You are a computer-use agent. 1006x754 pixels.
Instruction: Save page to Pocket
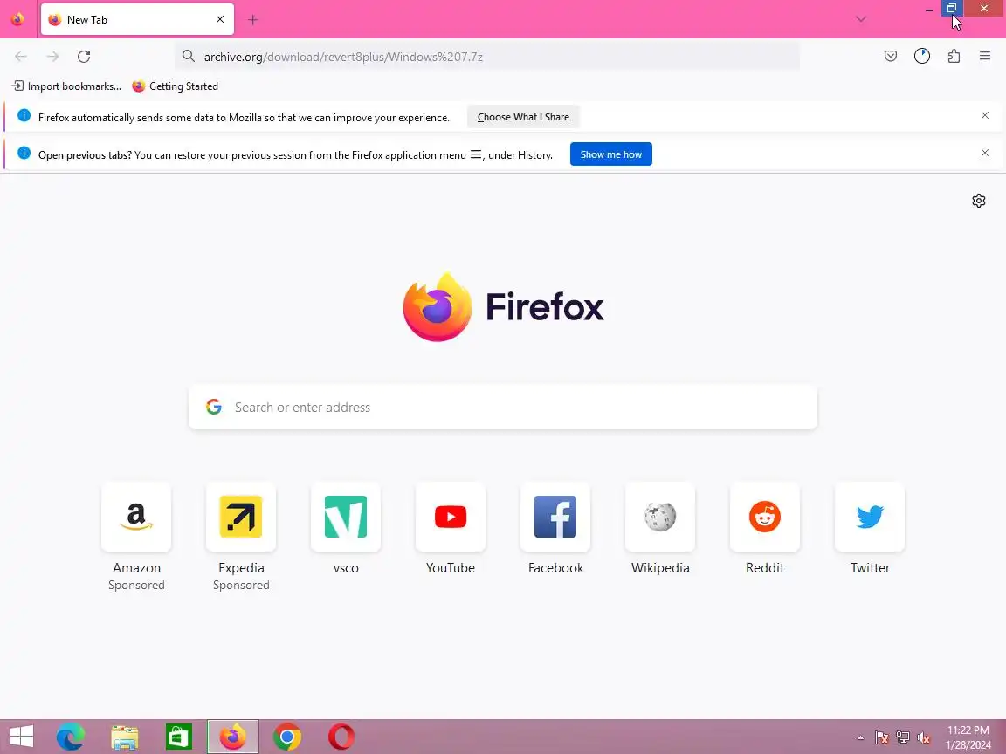pyautogui.click(x=891, y=57)
